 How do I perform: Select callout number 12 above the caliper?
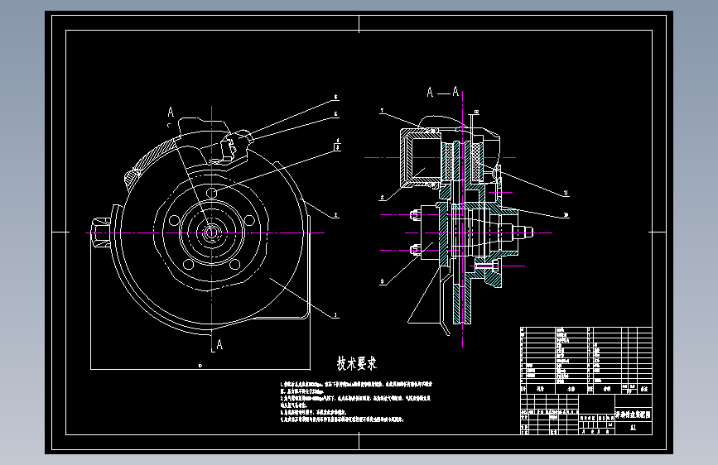(477, 112)
